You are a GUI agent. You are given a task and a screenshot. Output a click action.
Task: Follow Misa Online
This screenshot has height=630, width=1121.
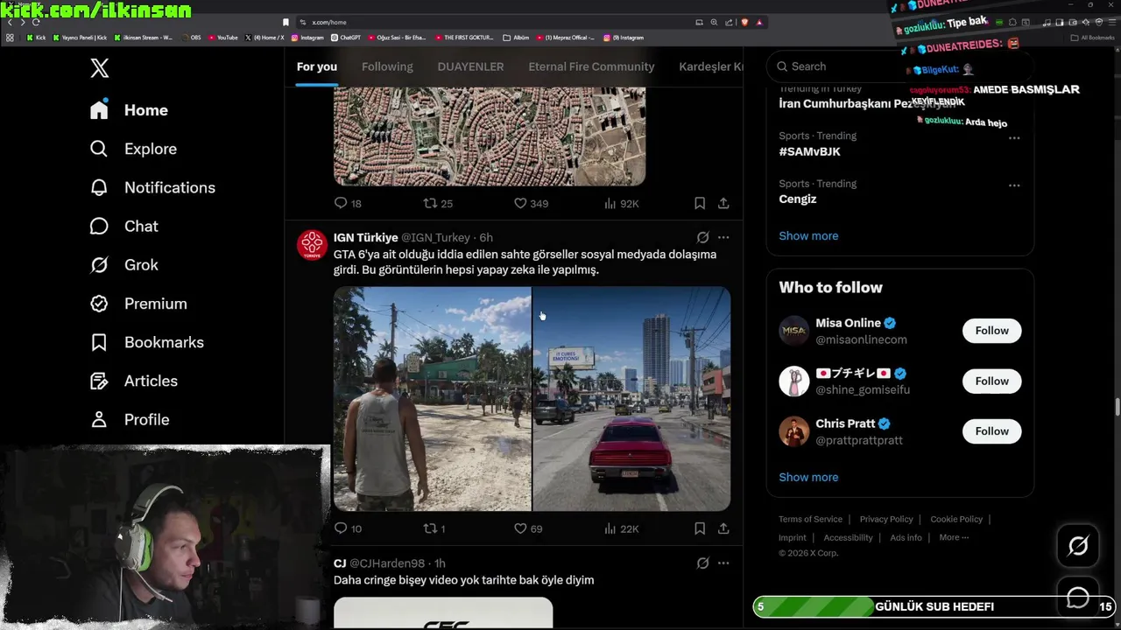(x=991, y=331)
